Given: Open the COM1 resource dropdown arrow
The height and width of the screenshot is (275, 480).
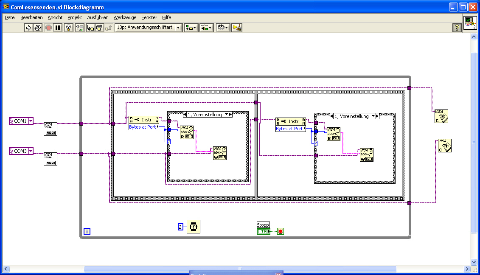Looking at the screenshot, I should pos(31,121).
